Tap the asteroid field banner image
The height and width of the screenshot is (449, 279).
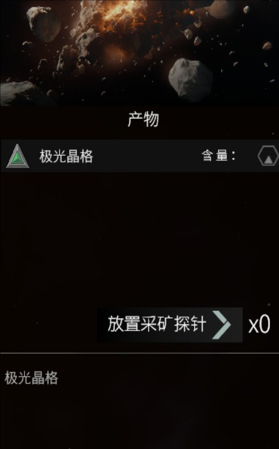coord(139,53)
